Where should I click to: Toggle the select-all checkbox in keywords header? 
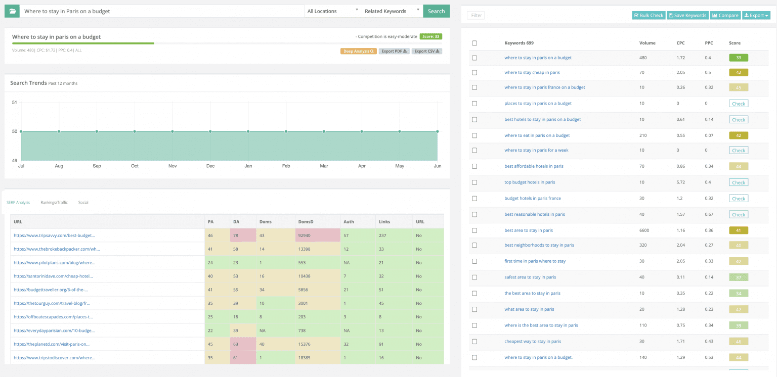point(474,43)
